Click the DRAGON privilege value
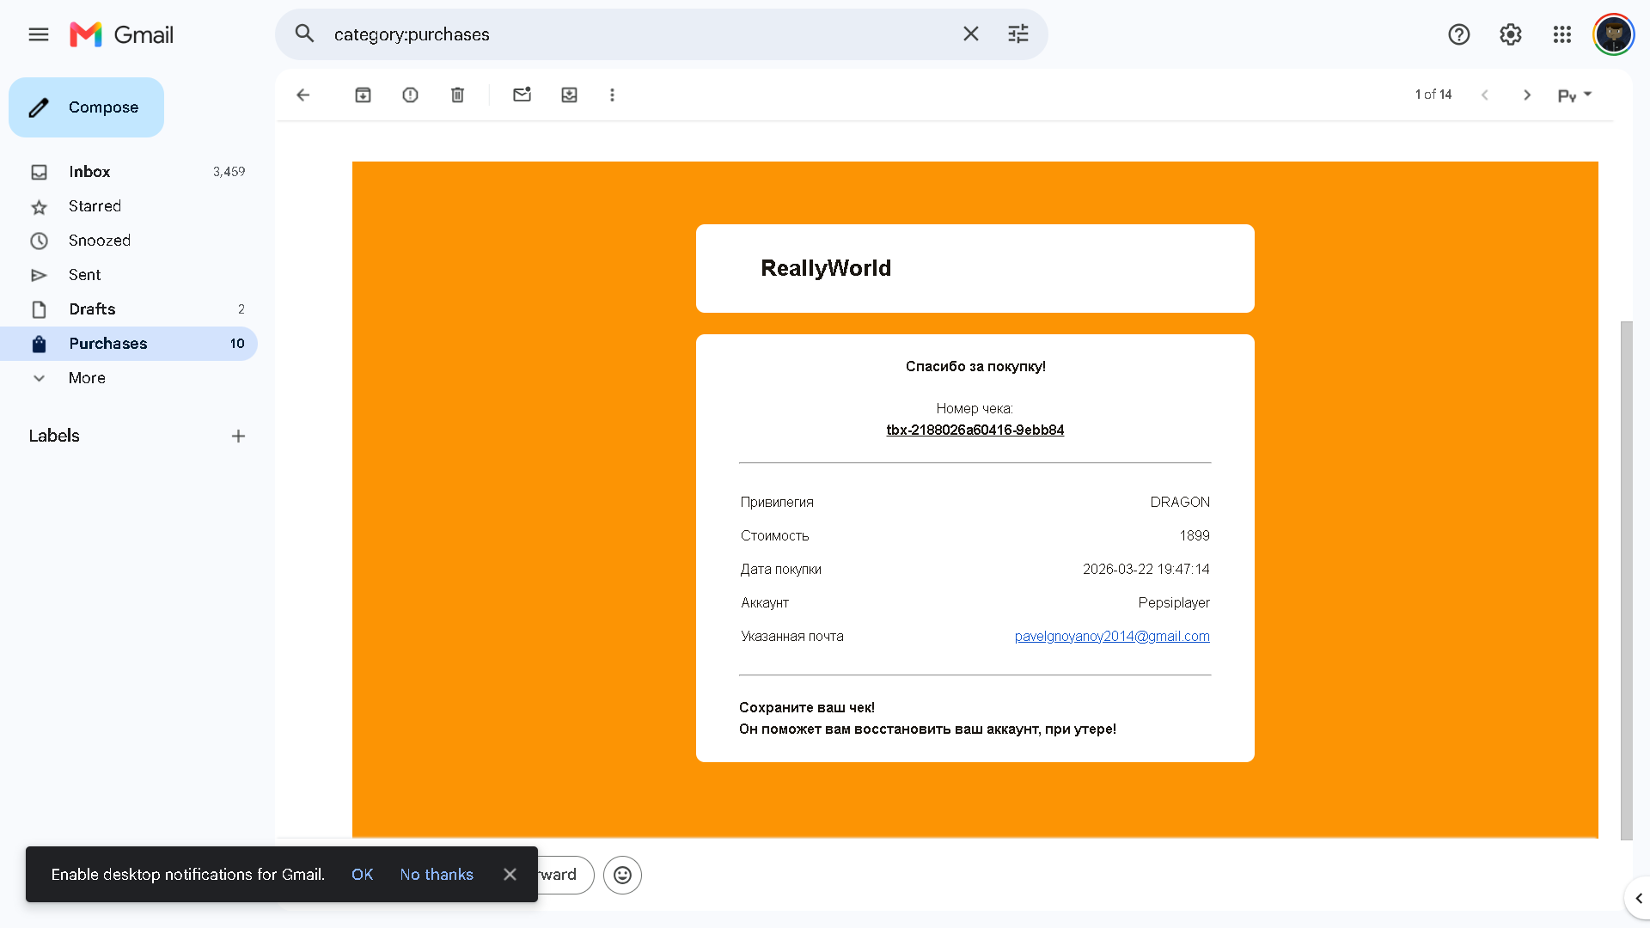 click(1180, 503)
